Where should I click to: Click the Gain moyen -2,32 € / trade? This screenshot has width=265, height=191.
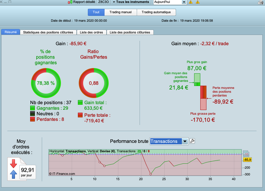coord(200,44)
